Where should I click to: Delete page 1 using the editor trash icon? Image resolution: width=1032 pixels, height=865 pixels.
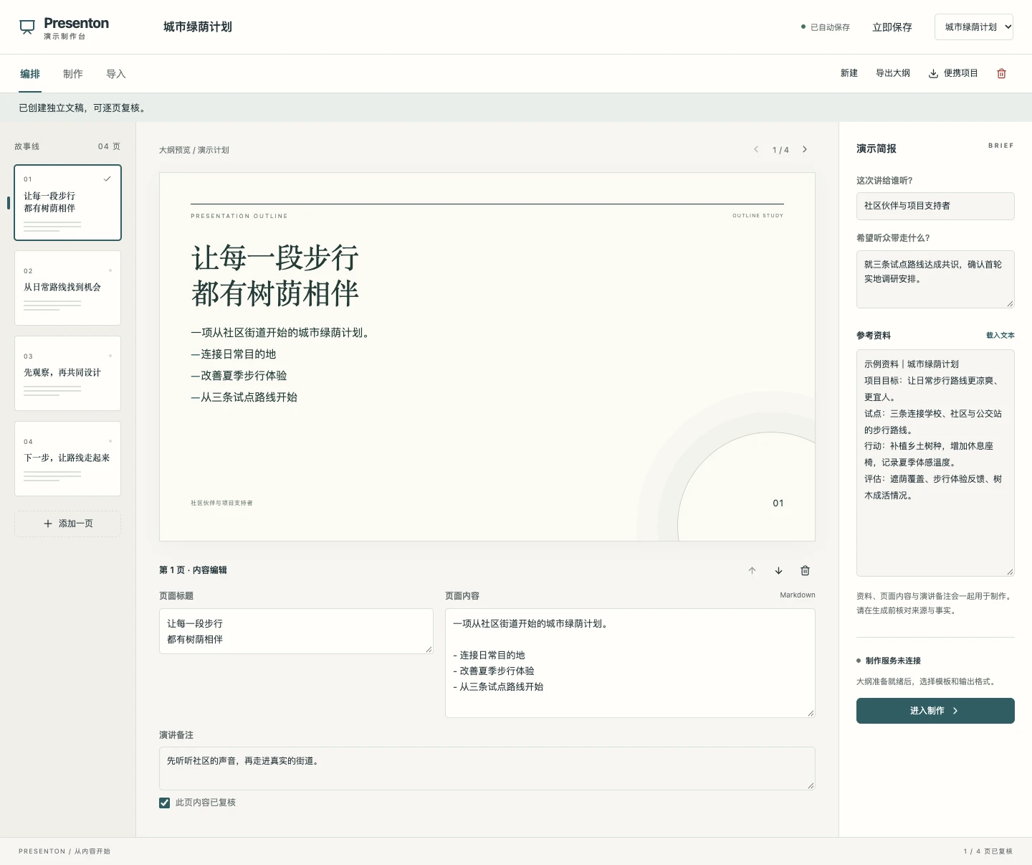coord(805,571)
